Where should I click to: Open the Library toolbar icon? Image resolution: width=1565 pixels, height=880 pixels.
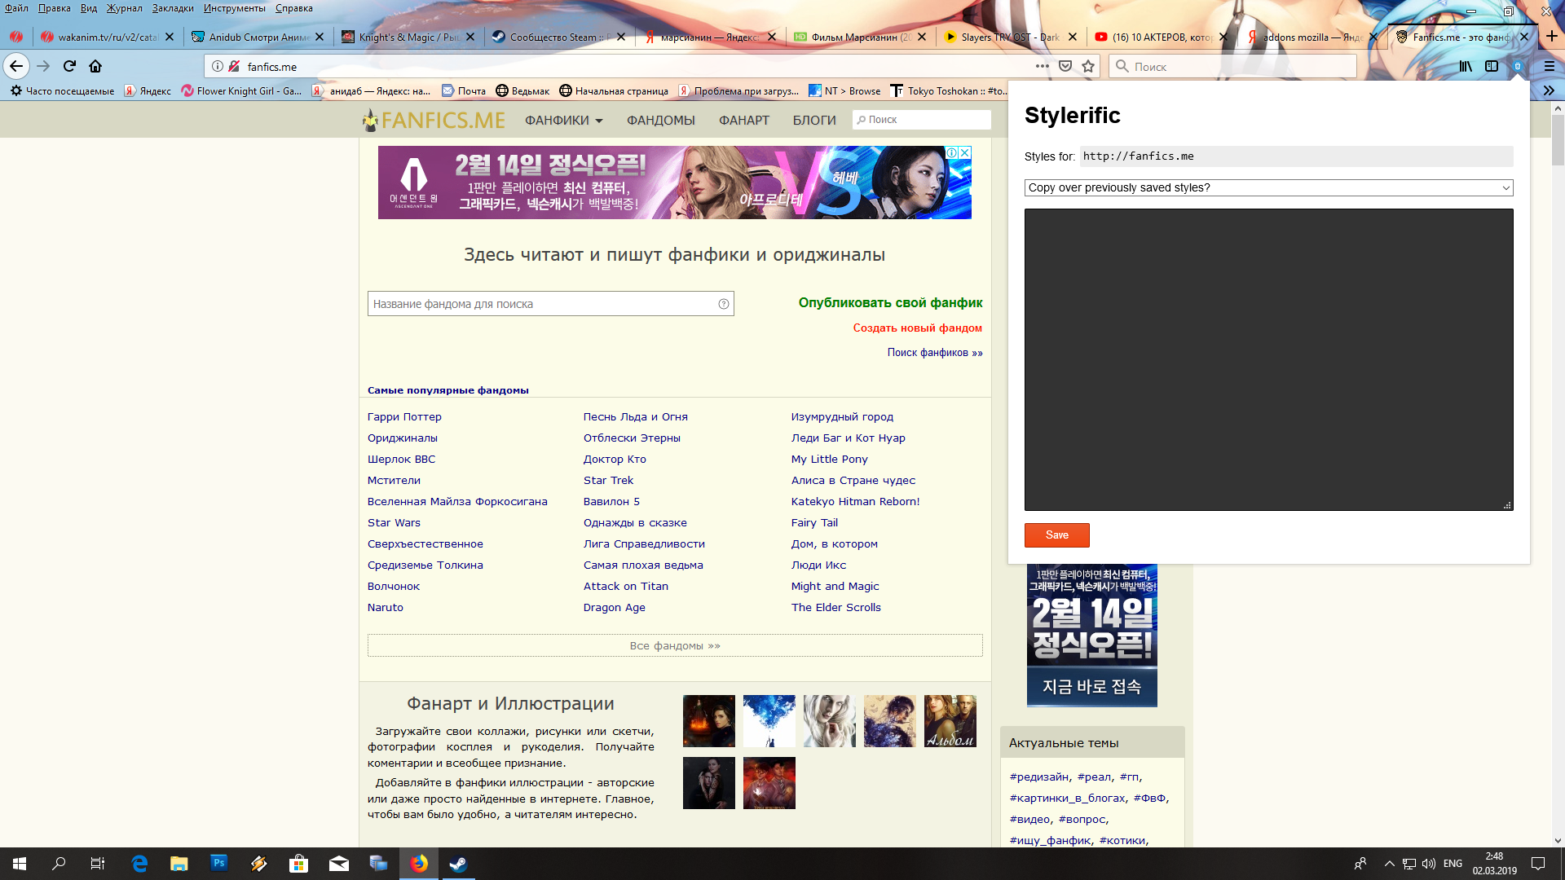point(1466,66)
